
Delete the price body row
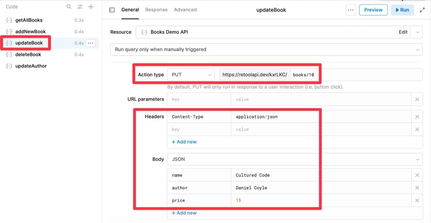(417, 201)
